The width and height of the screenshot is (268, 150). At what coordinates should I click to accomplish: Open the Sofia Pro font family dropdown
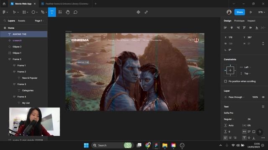[229, 113]
